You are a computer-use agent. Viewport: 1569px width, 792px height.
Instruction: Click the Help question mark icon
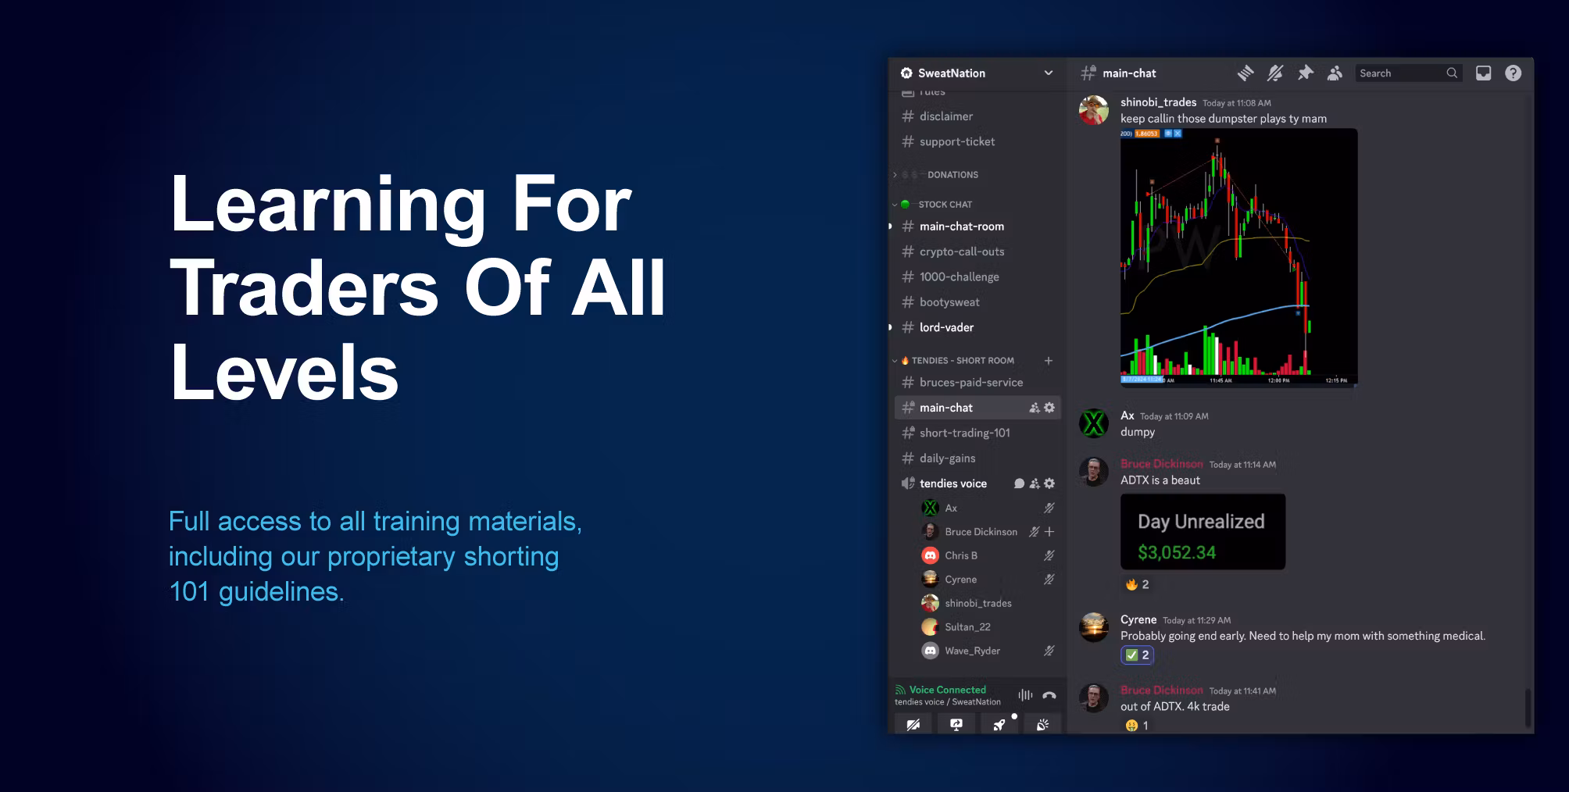pyautogui.click(x=1513, y=73)
